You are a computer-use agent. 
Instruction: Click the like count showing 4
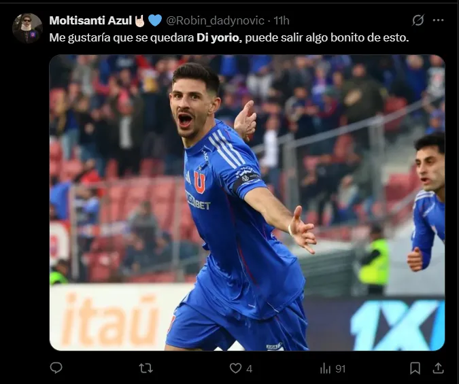(249, 369)
